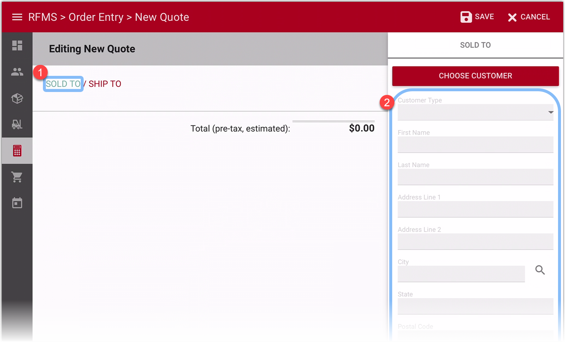
Task: Select the calculator Order Entry icon
Action: (17, 151)
